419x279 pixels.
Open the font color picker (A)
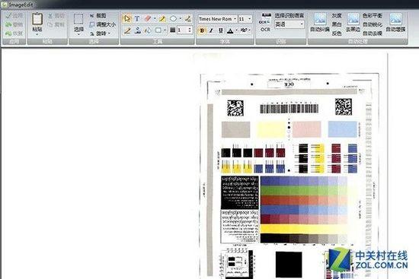pos(230,30)
